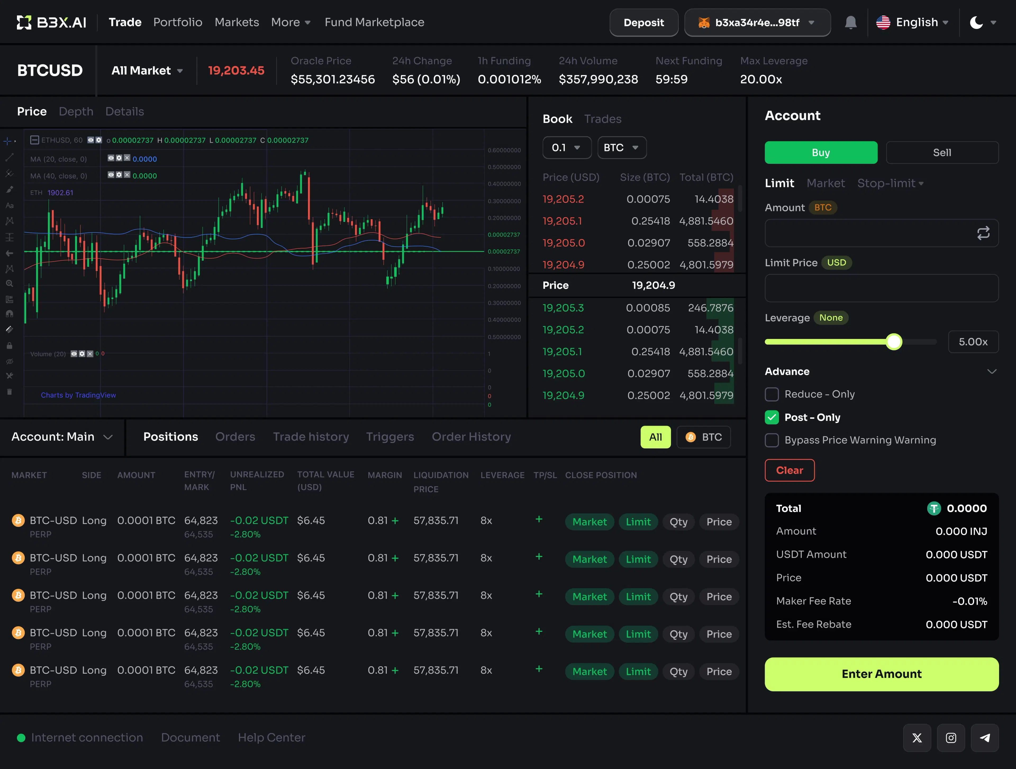Open the English language dropdown
The width and height of the screenshot is (1016, 769).
[912, 22]
